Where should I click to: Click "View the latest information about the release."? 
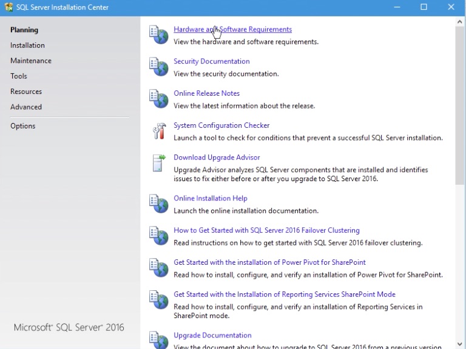tap(245, 106)
